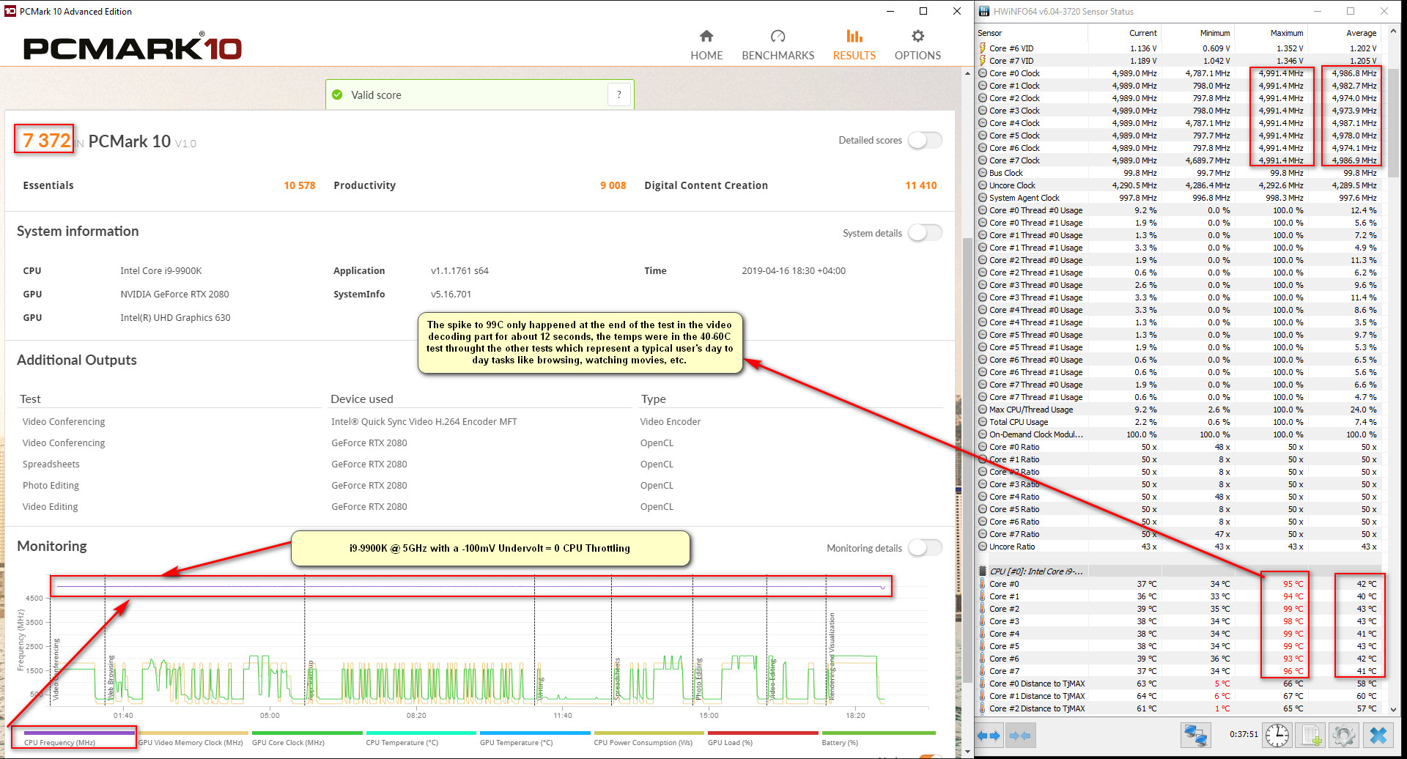Image resolution: width=1407 pixels, height=759 pixels.
Task: Select Core #0 Clock sensor row
Action: click(1178, 73)
